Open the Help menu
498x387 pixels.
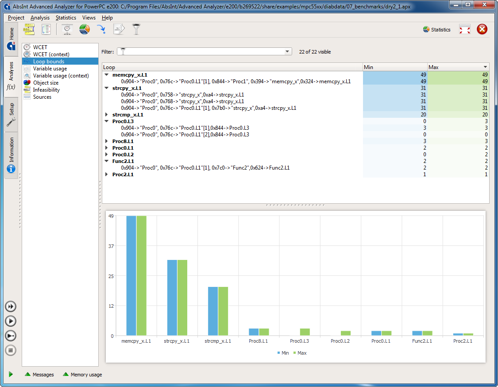click(107, 18)
